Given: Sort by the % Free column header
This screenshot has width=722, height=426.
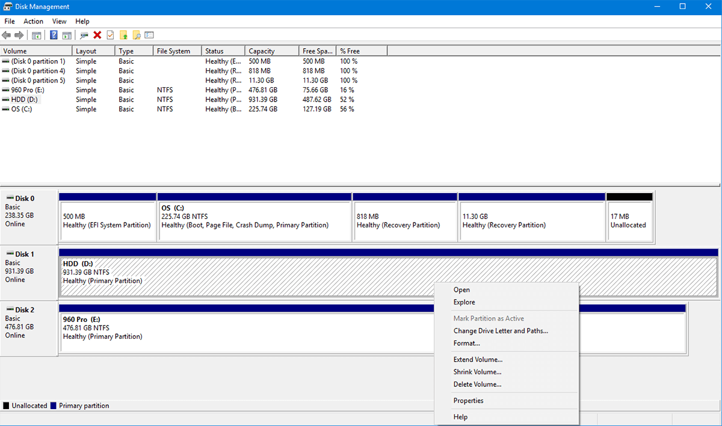Looking at the screenshot, I should point(362,51).
